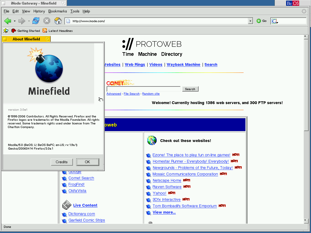Click the BeOS logo in the top corner
Screen dimensions: 311x233
[x=292, y=3]
